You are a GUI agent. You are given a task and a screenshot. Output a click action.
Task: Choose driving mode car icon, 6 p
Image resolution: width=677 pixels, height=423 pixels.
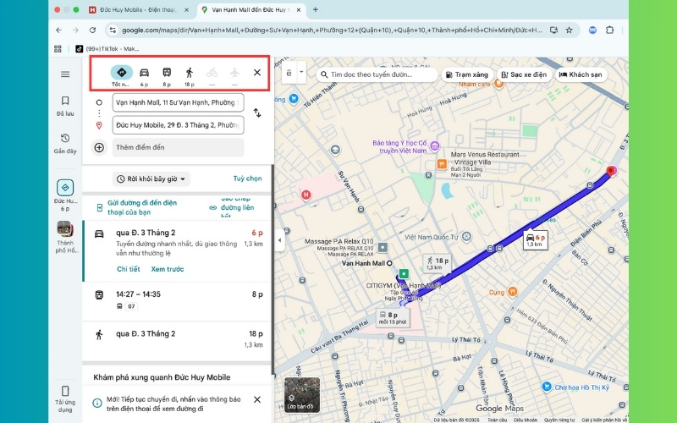(144, 73)
